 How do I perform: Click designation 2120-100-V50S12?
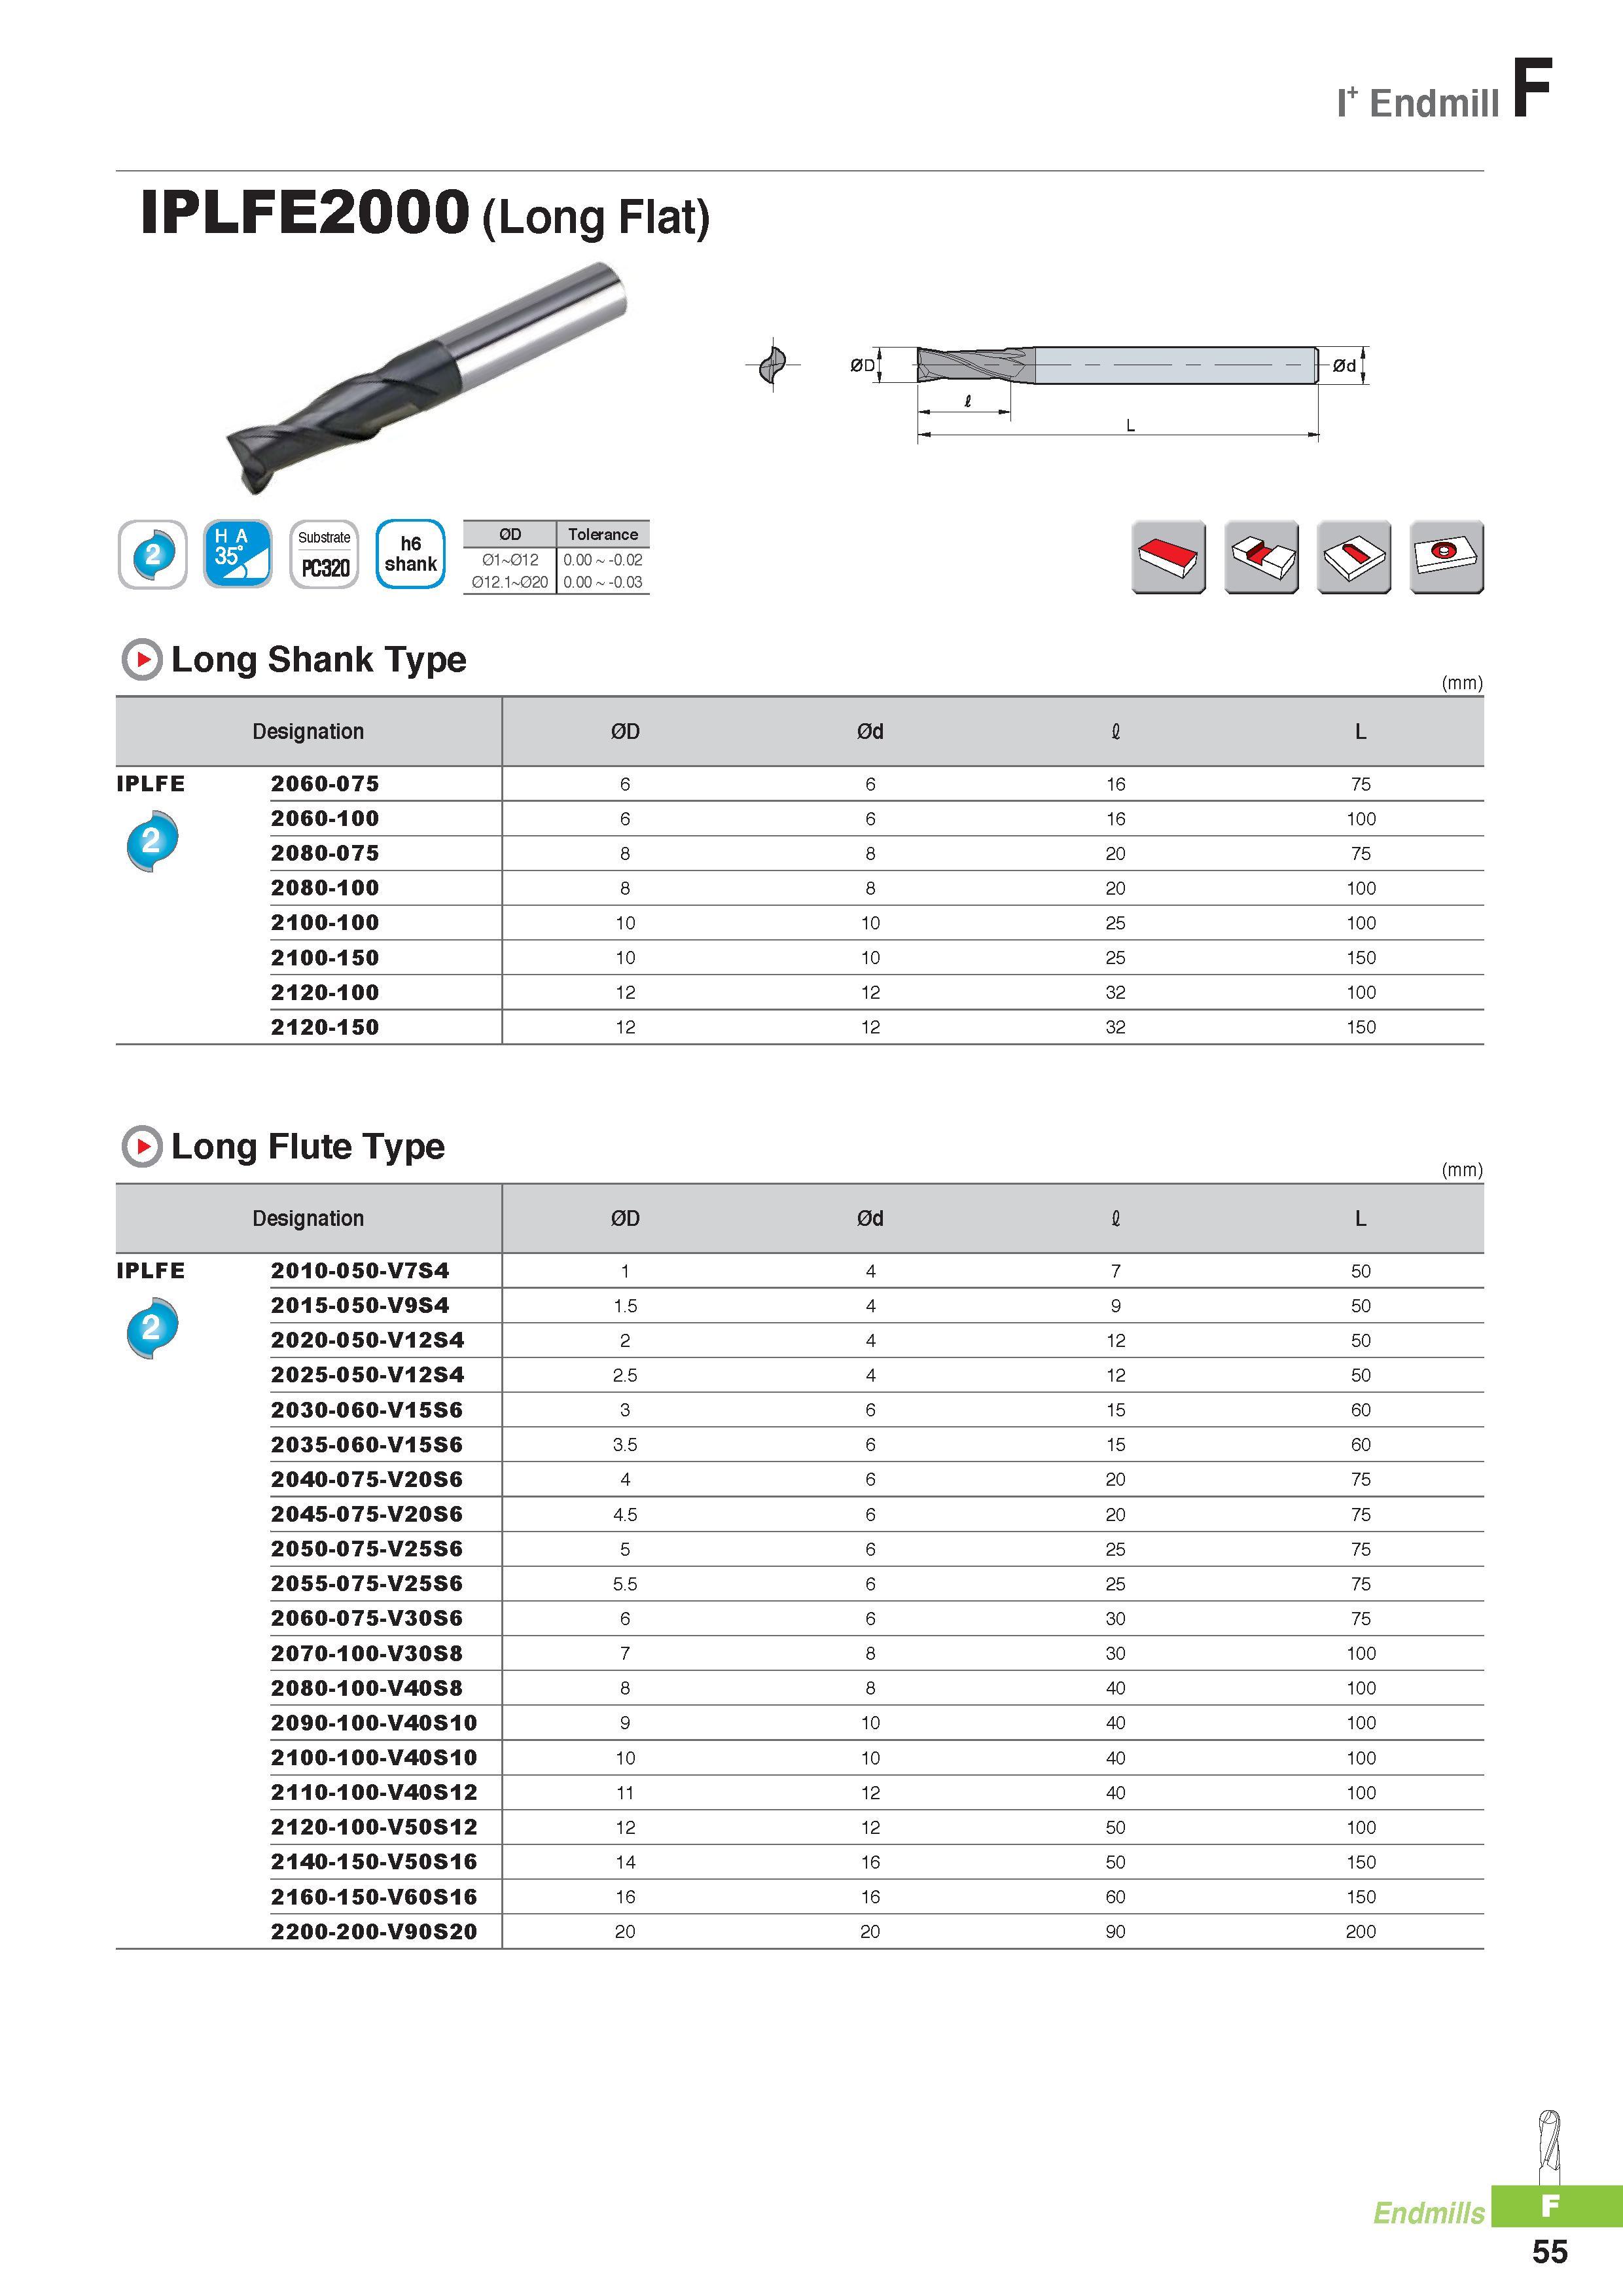coord(374,1827)
